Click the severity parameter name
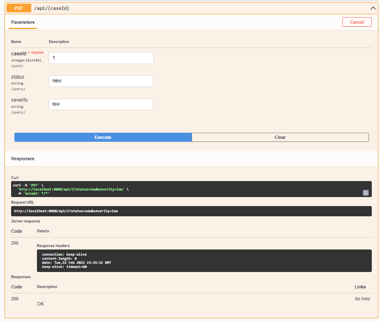 pyautogui.click(x=19, y=100)
